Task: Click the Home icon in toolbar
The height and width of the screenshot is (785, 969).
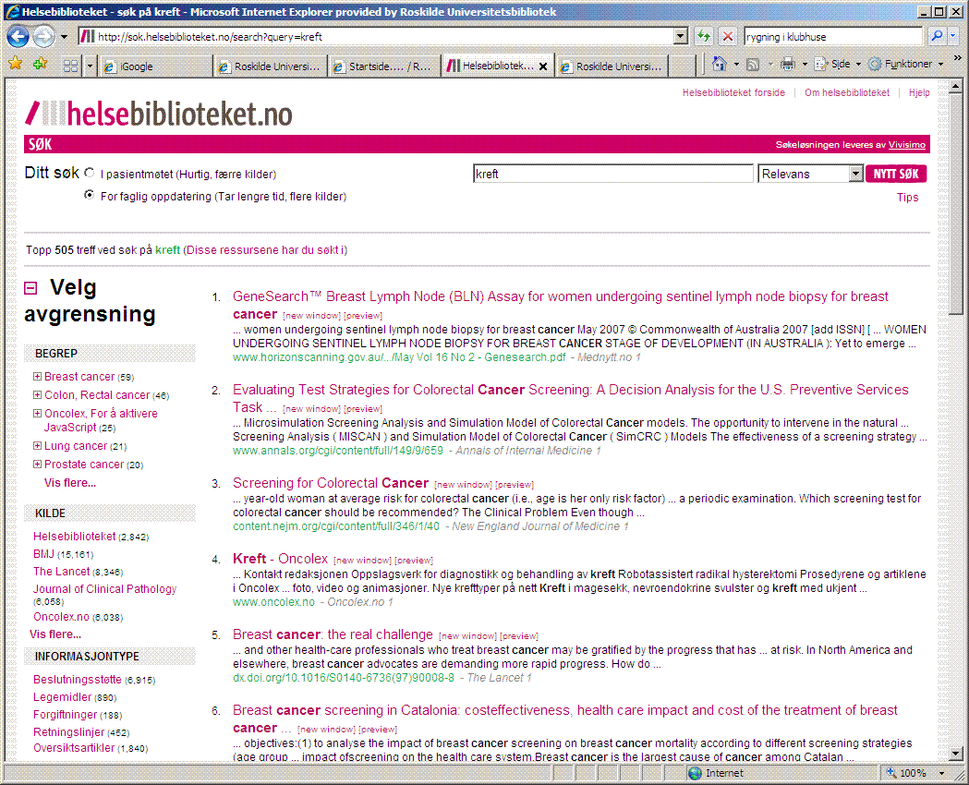Action: point(720,65)
